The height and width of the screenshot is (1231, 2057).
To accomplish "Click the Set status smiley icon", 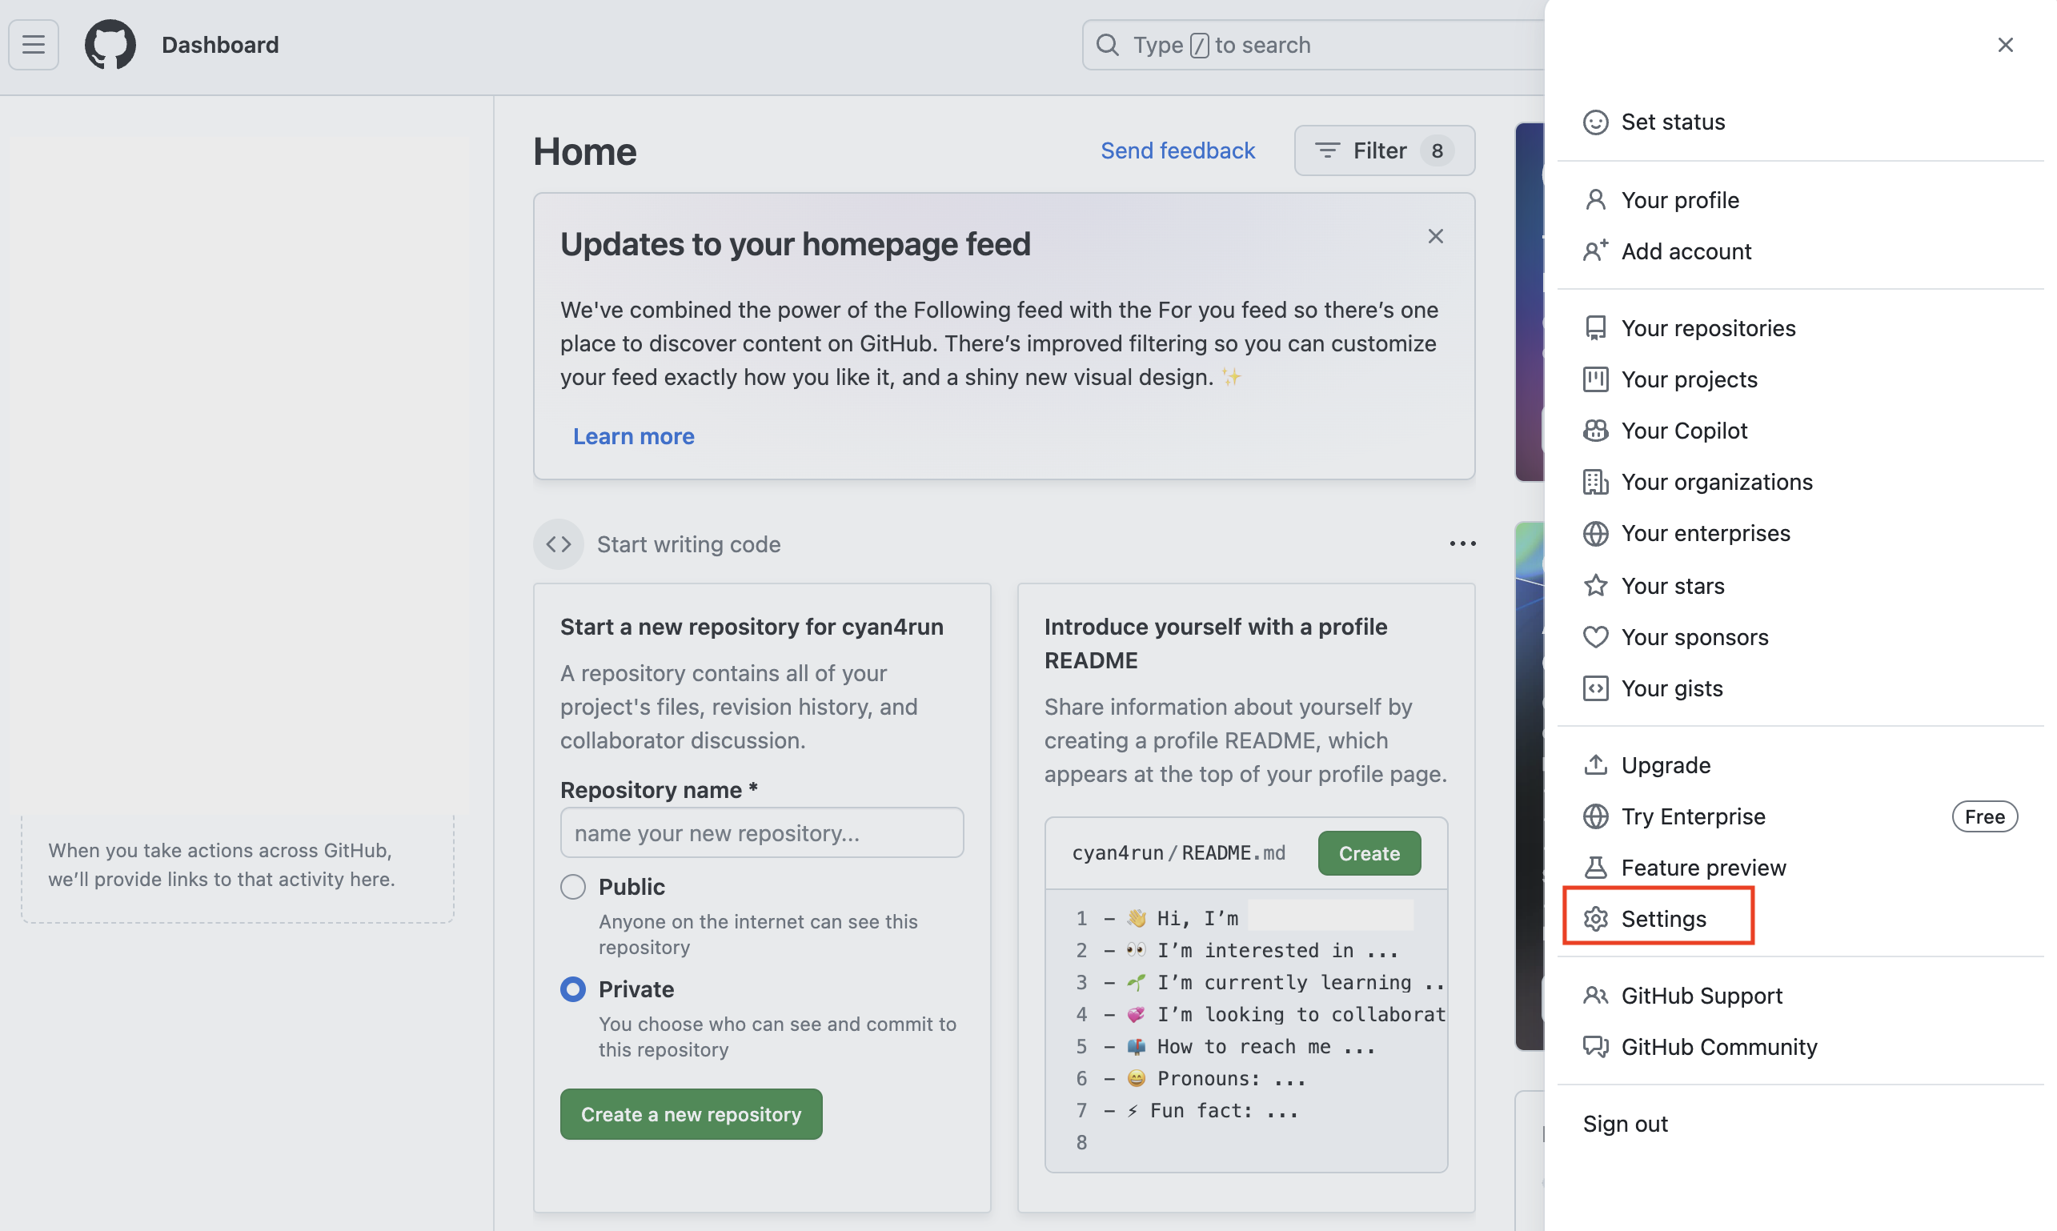I will coord(1595,122).
